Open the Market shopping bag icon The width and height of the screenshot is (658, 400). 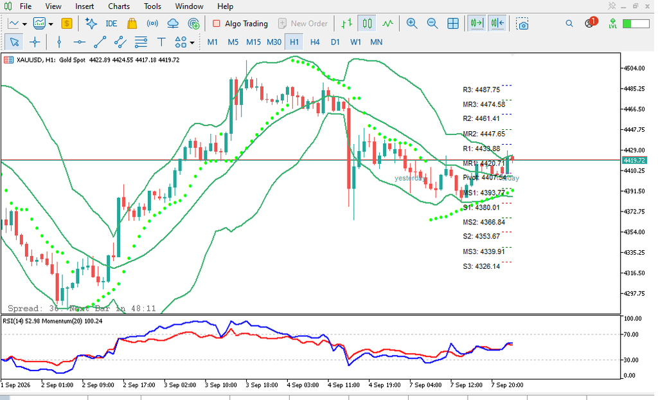pyautogui.click(x=132, y=24)
